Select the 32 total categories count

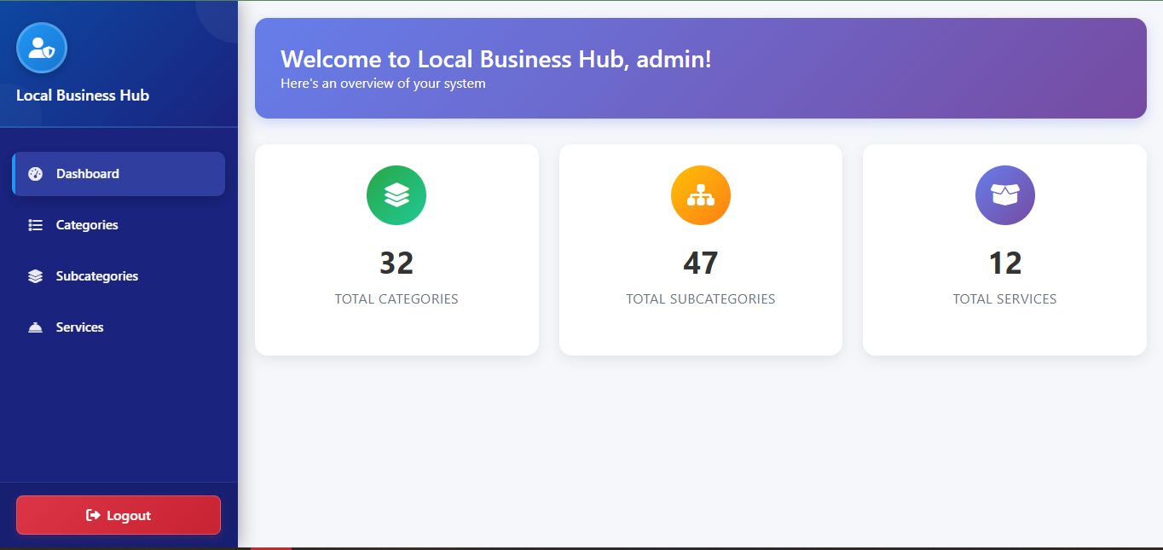point(396,263)
